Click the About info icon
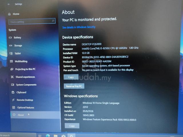 pos(14,115)
